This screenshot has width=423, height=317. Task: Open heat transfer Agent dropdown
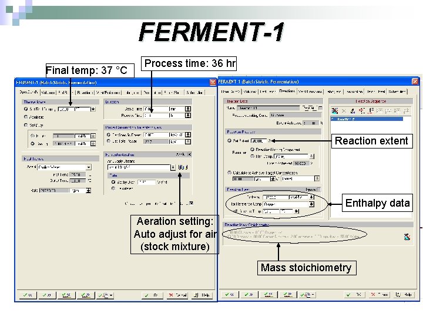coord(89,167)
